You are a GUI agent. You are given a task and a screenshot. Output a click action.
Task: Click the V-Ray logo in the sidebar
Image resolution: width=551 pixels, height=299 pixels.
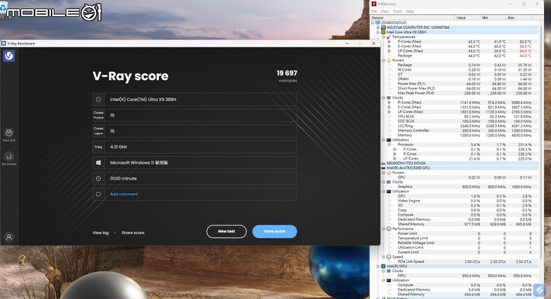tap(9, 56)
